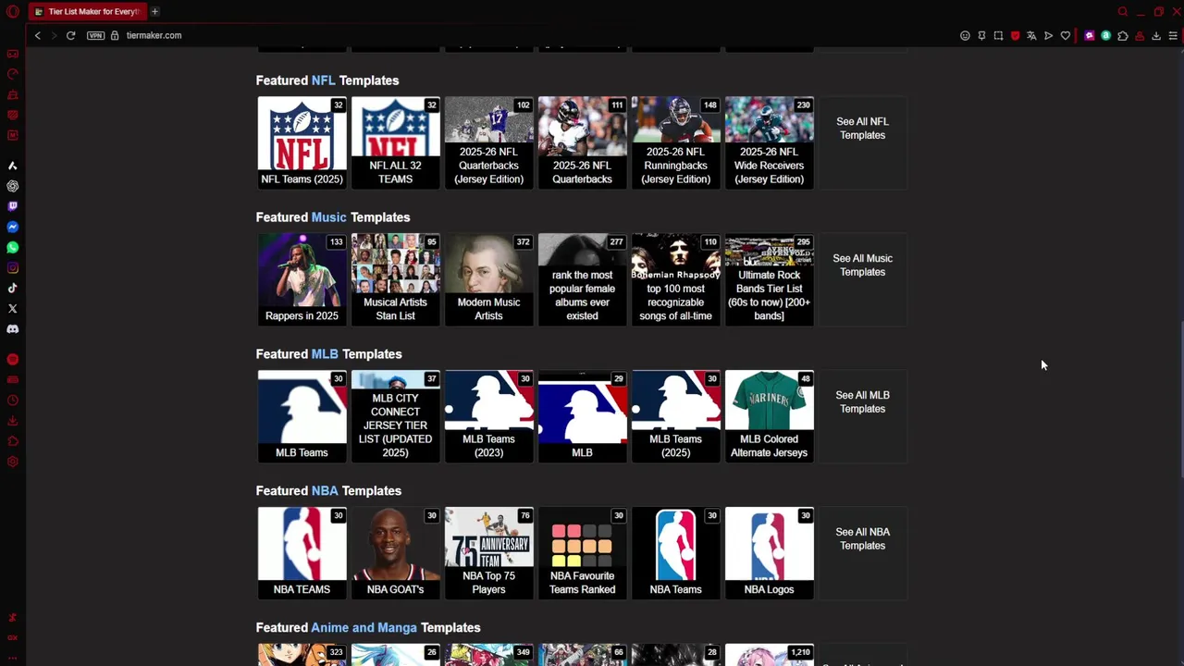Screen dimensions: 1184x666
Task: Open MLB Colored Alternate Jerseys template
Action: tap(769, 416)
